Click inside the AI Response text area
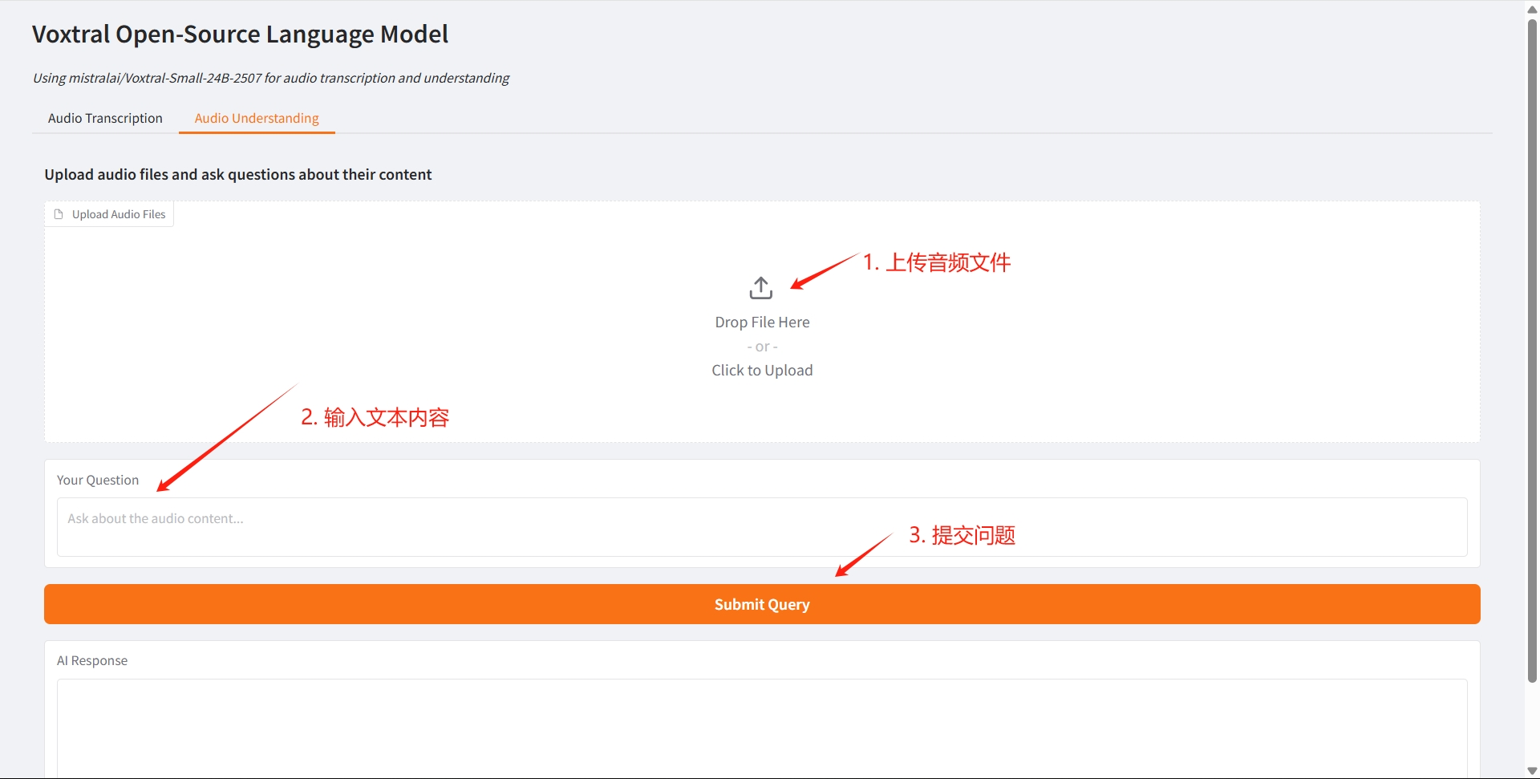The width and height of the screenshot is (1540, 779). (762, 728)
